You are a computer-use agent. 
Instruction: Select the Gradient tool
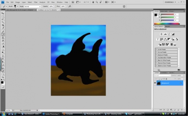tap(3, 47)
